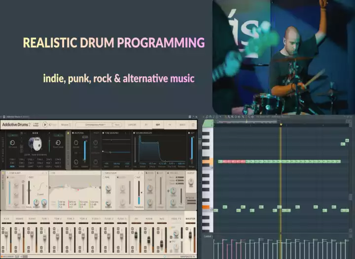355x259 pixels.
Task: Select the HIHAT kit piece slot
Action: (31, 167)
